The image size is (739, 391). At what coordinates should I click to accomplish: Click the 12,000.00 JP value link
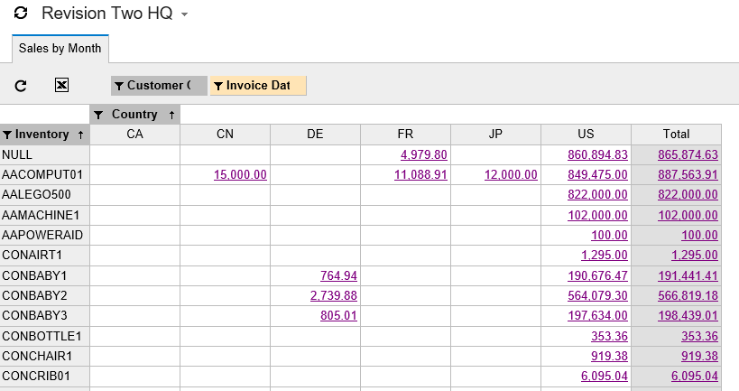(x=511, y=174)
